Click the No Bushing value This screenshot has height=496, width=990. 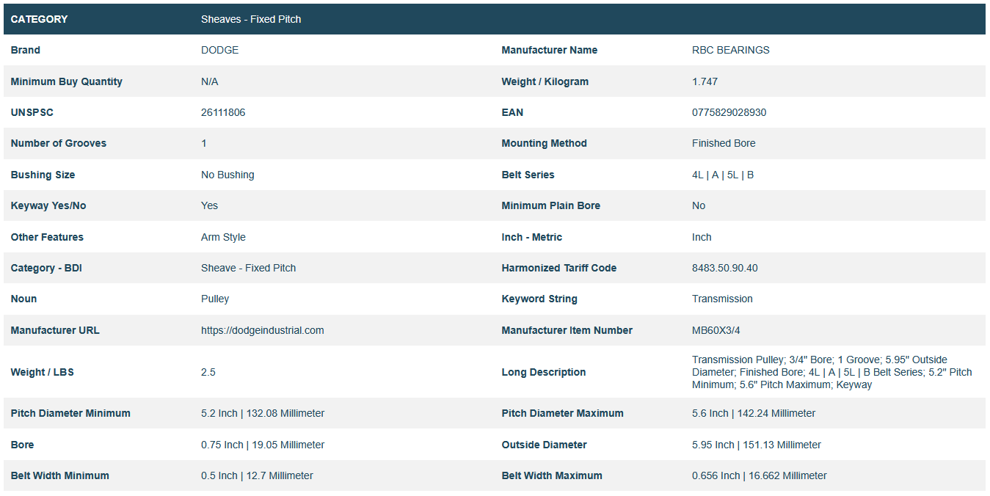pos(228,175)
